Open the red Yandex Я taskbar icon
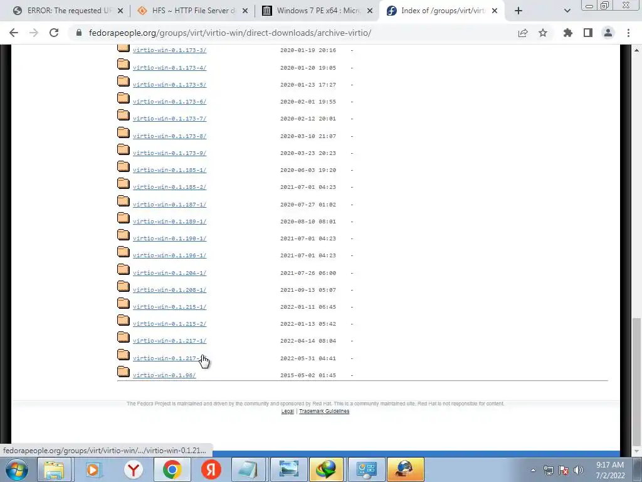 click(211, 469)
